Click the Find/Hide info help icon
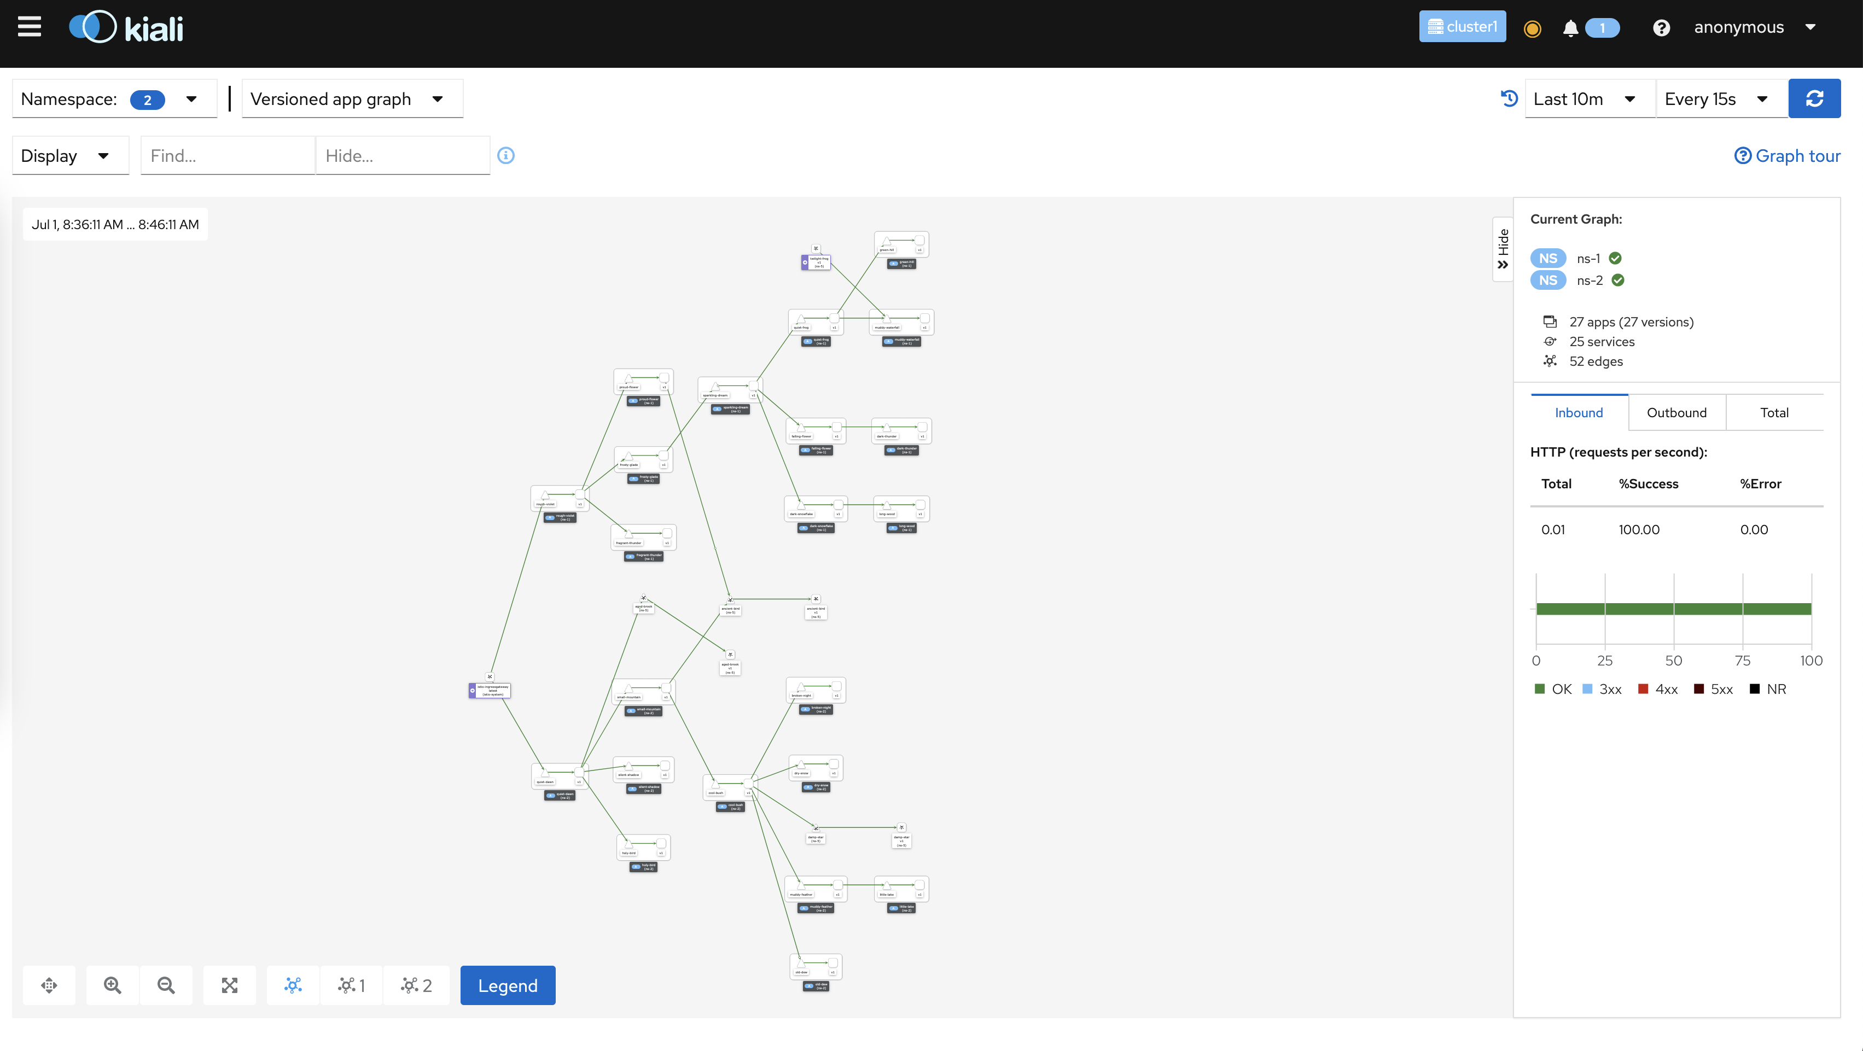Viewport: 1863px width, 1051px height. click(x=505, y=155)
